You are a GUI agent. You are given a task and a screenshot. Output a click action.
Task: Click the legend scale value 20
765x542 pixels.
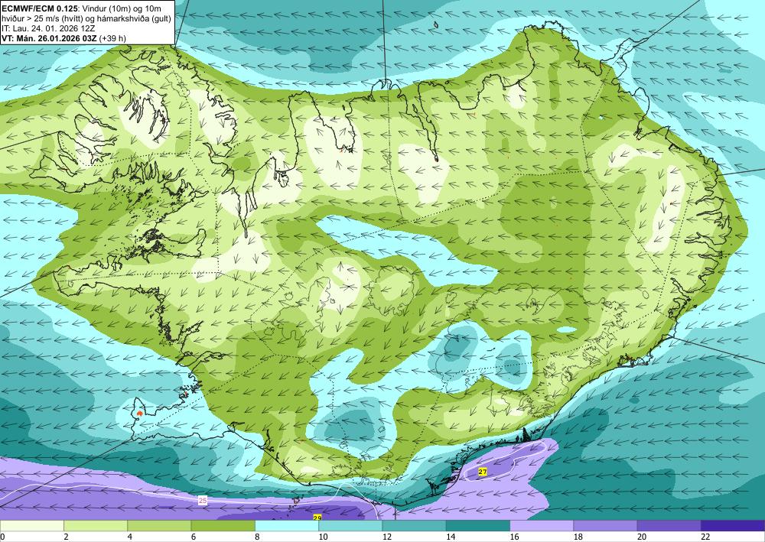coord(642,537)
